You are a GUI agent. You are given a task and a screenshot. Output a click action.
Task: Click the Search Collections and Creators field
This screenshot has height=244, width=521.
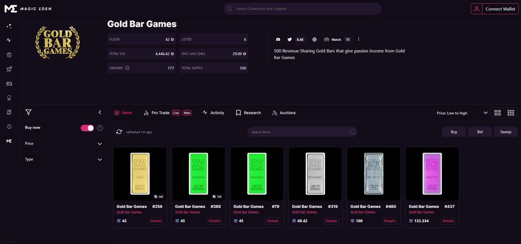(302, 9)
